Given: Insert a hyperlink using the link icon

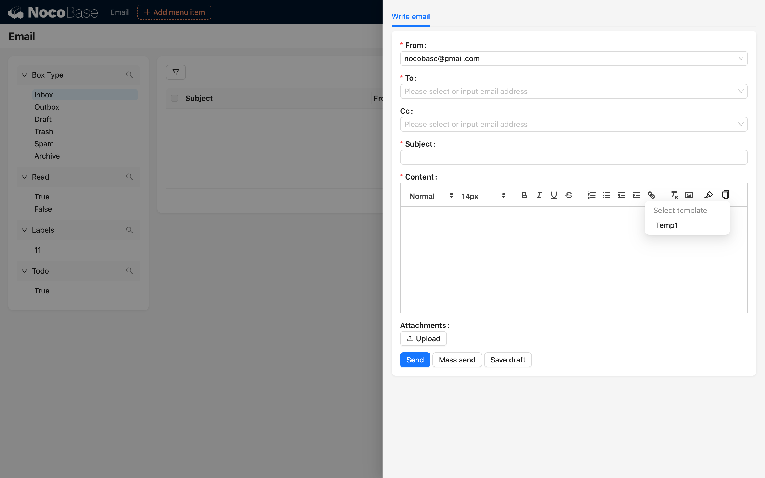Looking at the screenshot, I should tap(651, 195).
